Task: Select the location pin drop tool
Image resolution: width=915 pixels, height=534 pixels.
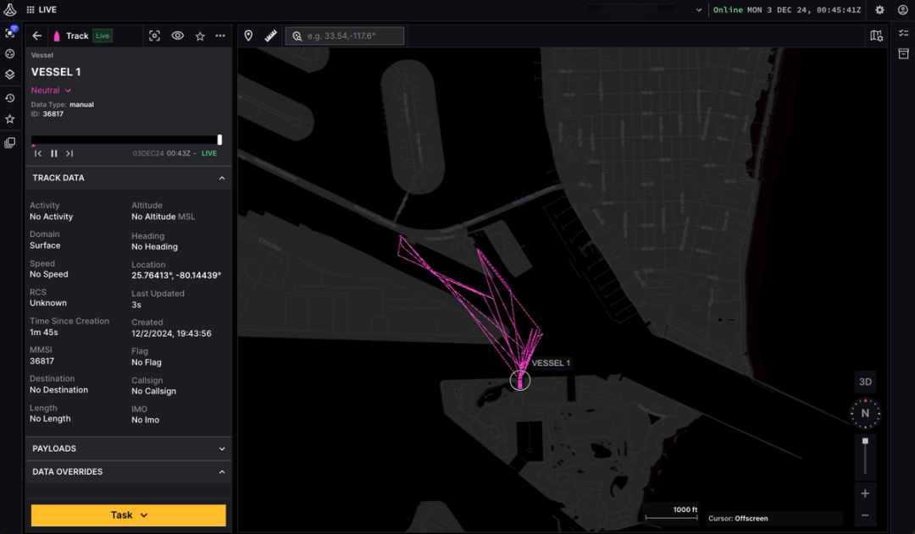Action: pyautogui.click(x=248, y=36)
